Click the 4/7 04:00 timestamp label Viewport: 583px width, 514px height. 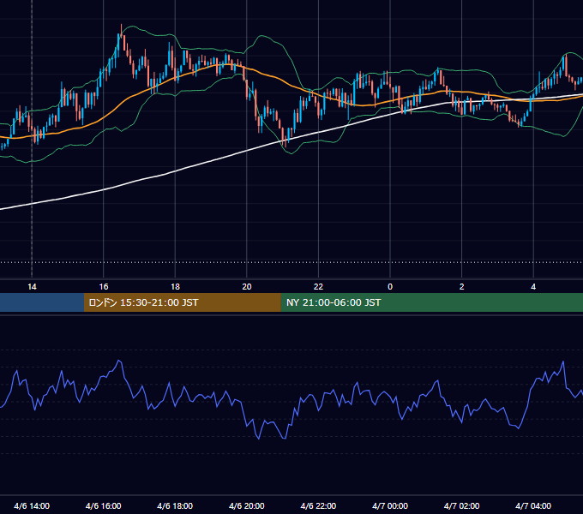[533, 505]
